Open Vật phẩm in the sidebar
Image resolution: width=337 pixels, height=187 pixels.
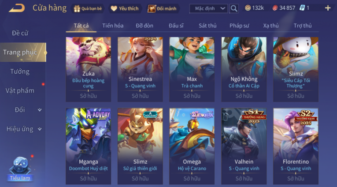[20, 90]
